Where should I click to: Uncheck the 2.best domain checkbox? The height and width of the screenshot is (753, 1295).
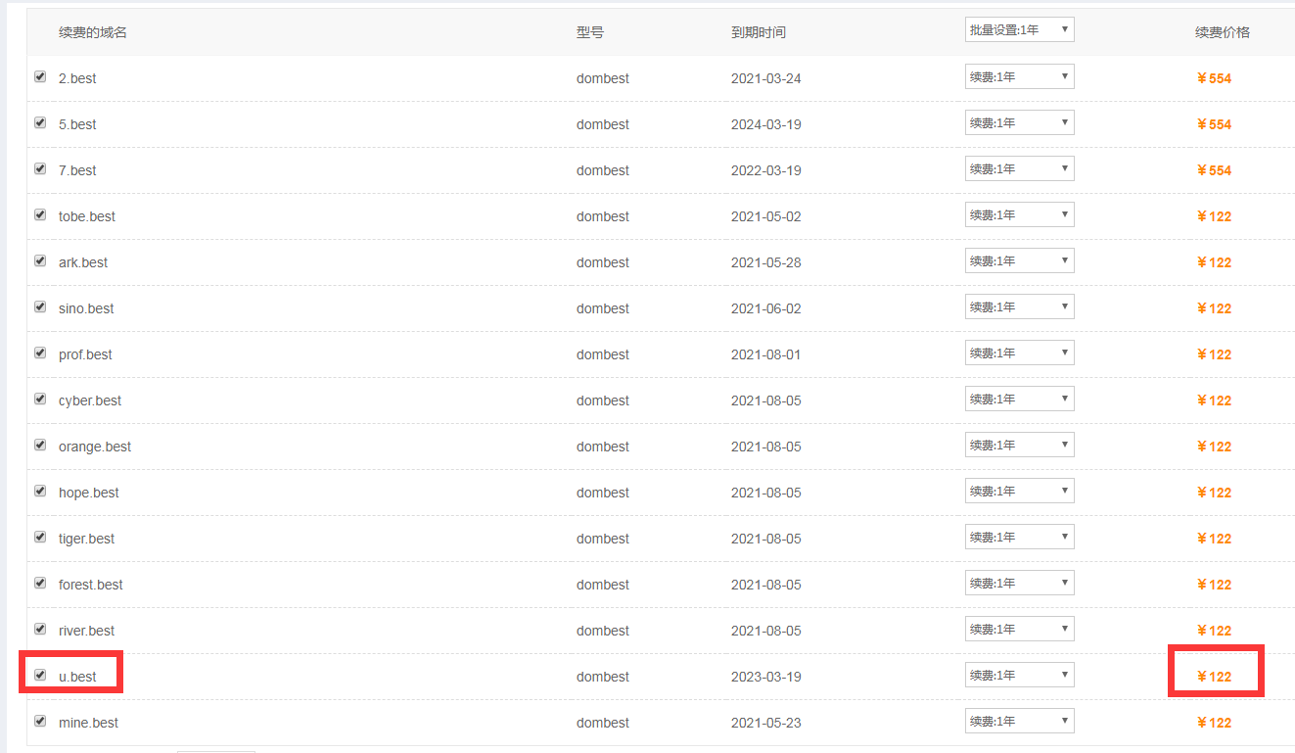(40, 76)
